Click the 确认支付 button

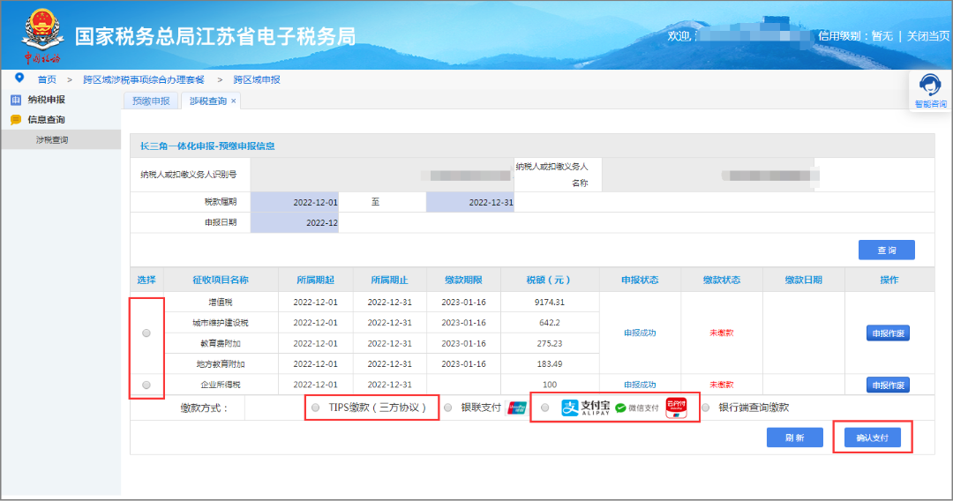coord(872,437)
